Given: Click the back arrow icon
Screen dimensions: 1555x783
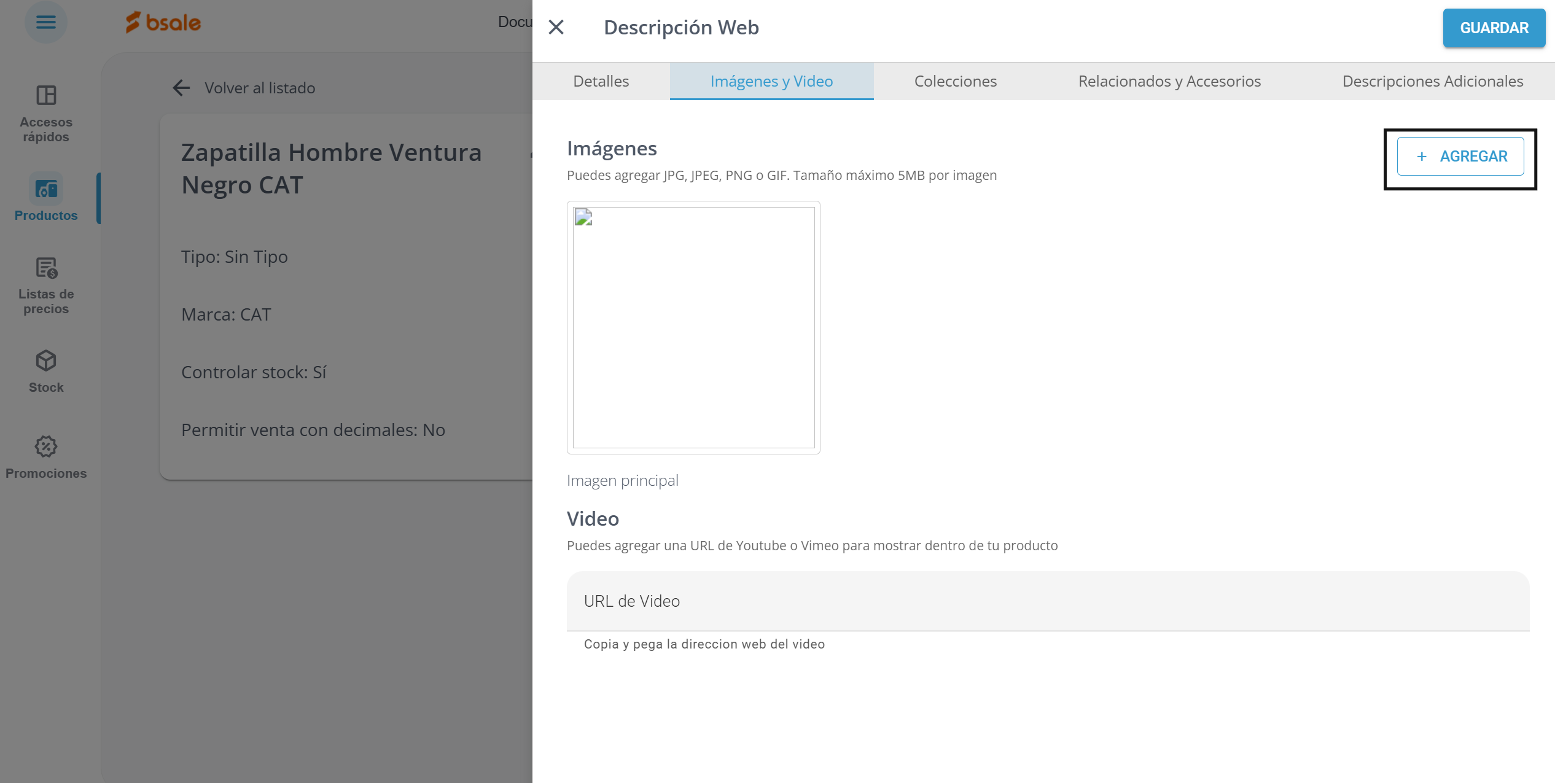Looking at the screenshot, I should point(181,88).
